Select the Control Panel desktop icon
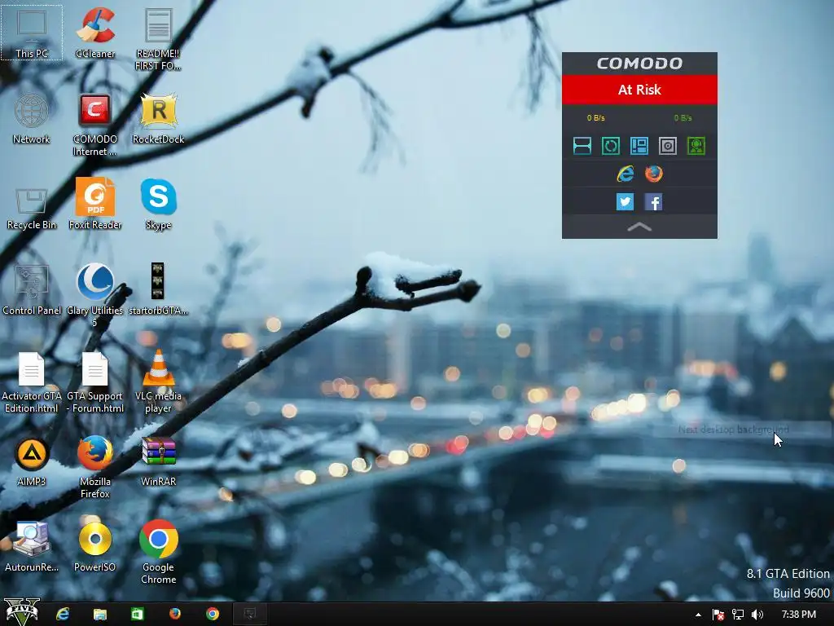This screenshot has width=834, height=626. pyautogui.click(x=32, y=291)
